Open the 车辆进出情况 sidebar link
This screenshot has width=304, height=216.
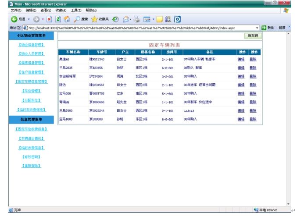pos(31,138)
